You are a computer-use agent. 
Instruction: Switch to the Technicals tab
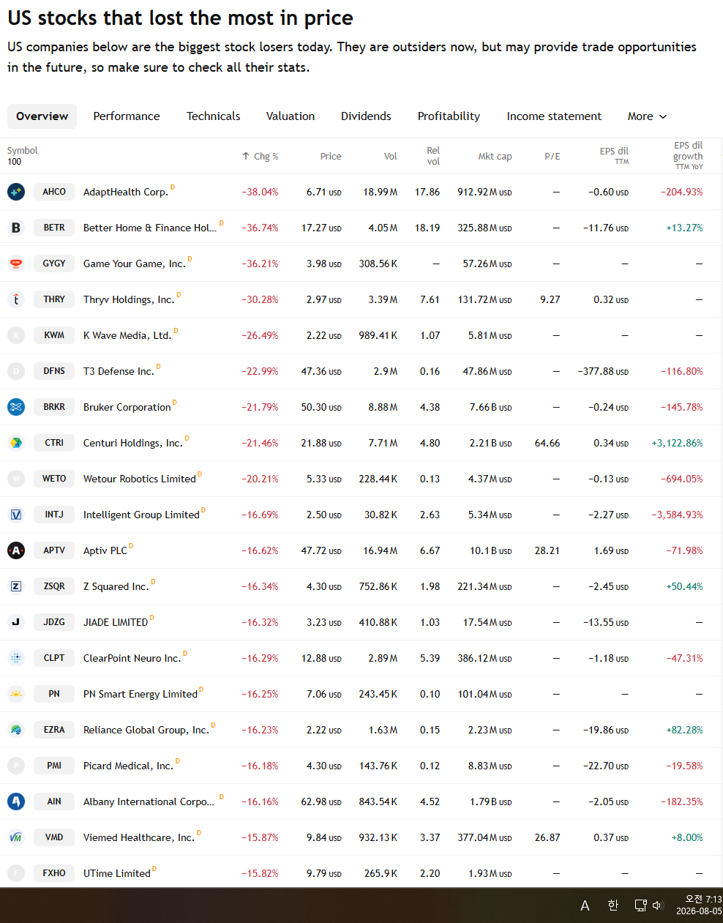213,116
